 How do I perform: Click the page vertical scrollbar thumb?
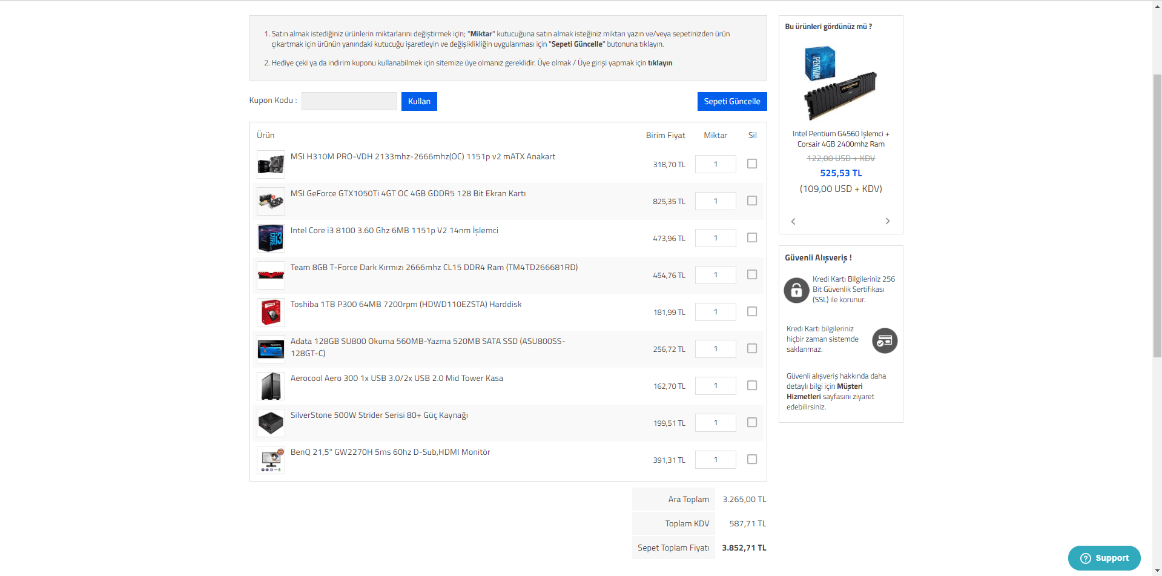1157,215
